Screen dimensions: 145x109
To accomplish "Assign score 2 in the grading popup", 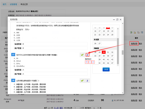I will coord(93,62).
